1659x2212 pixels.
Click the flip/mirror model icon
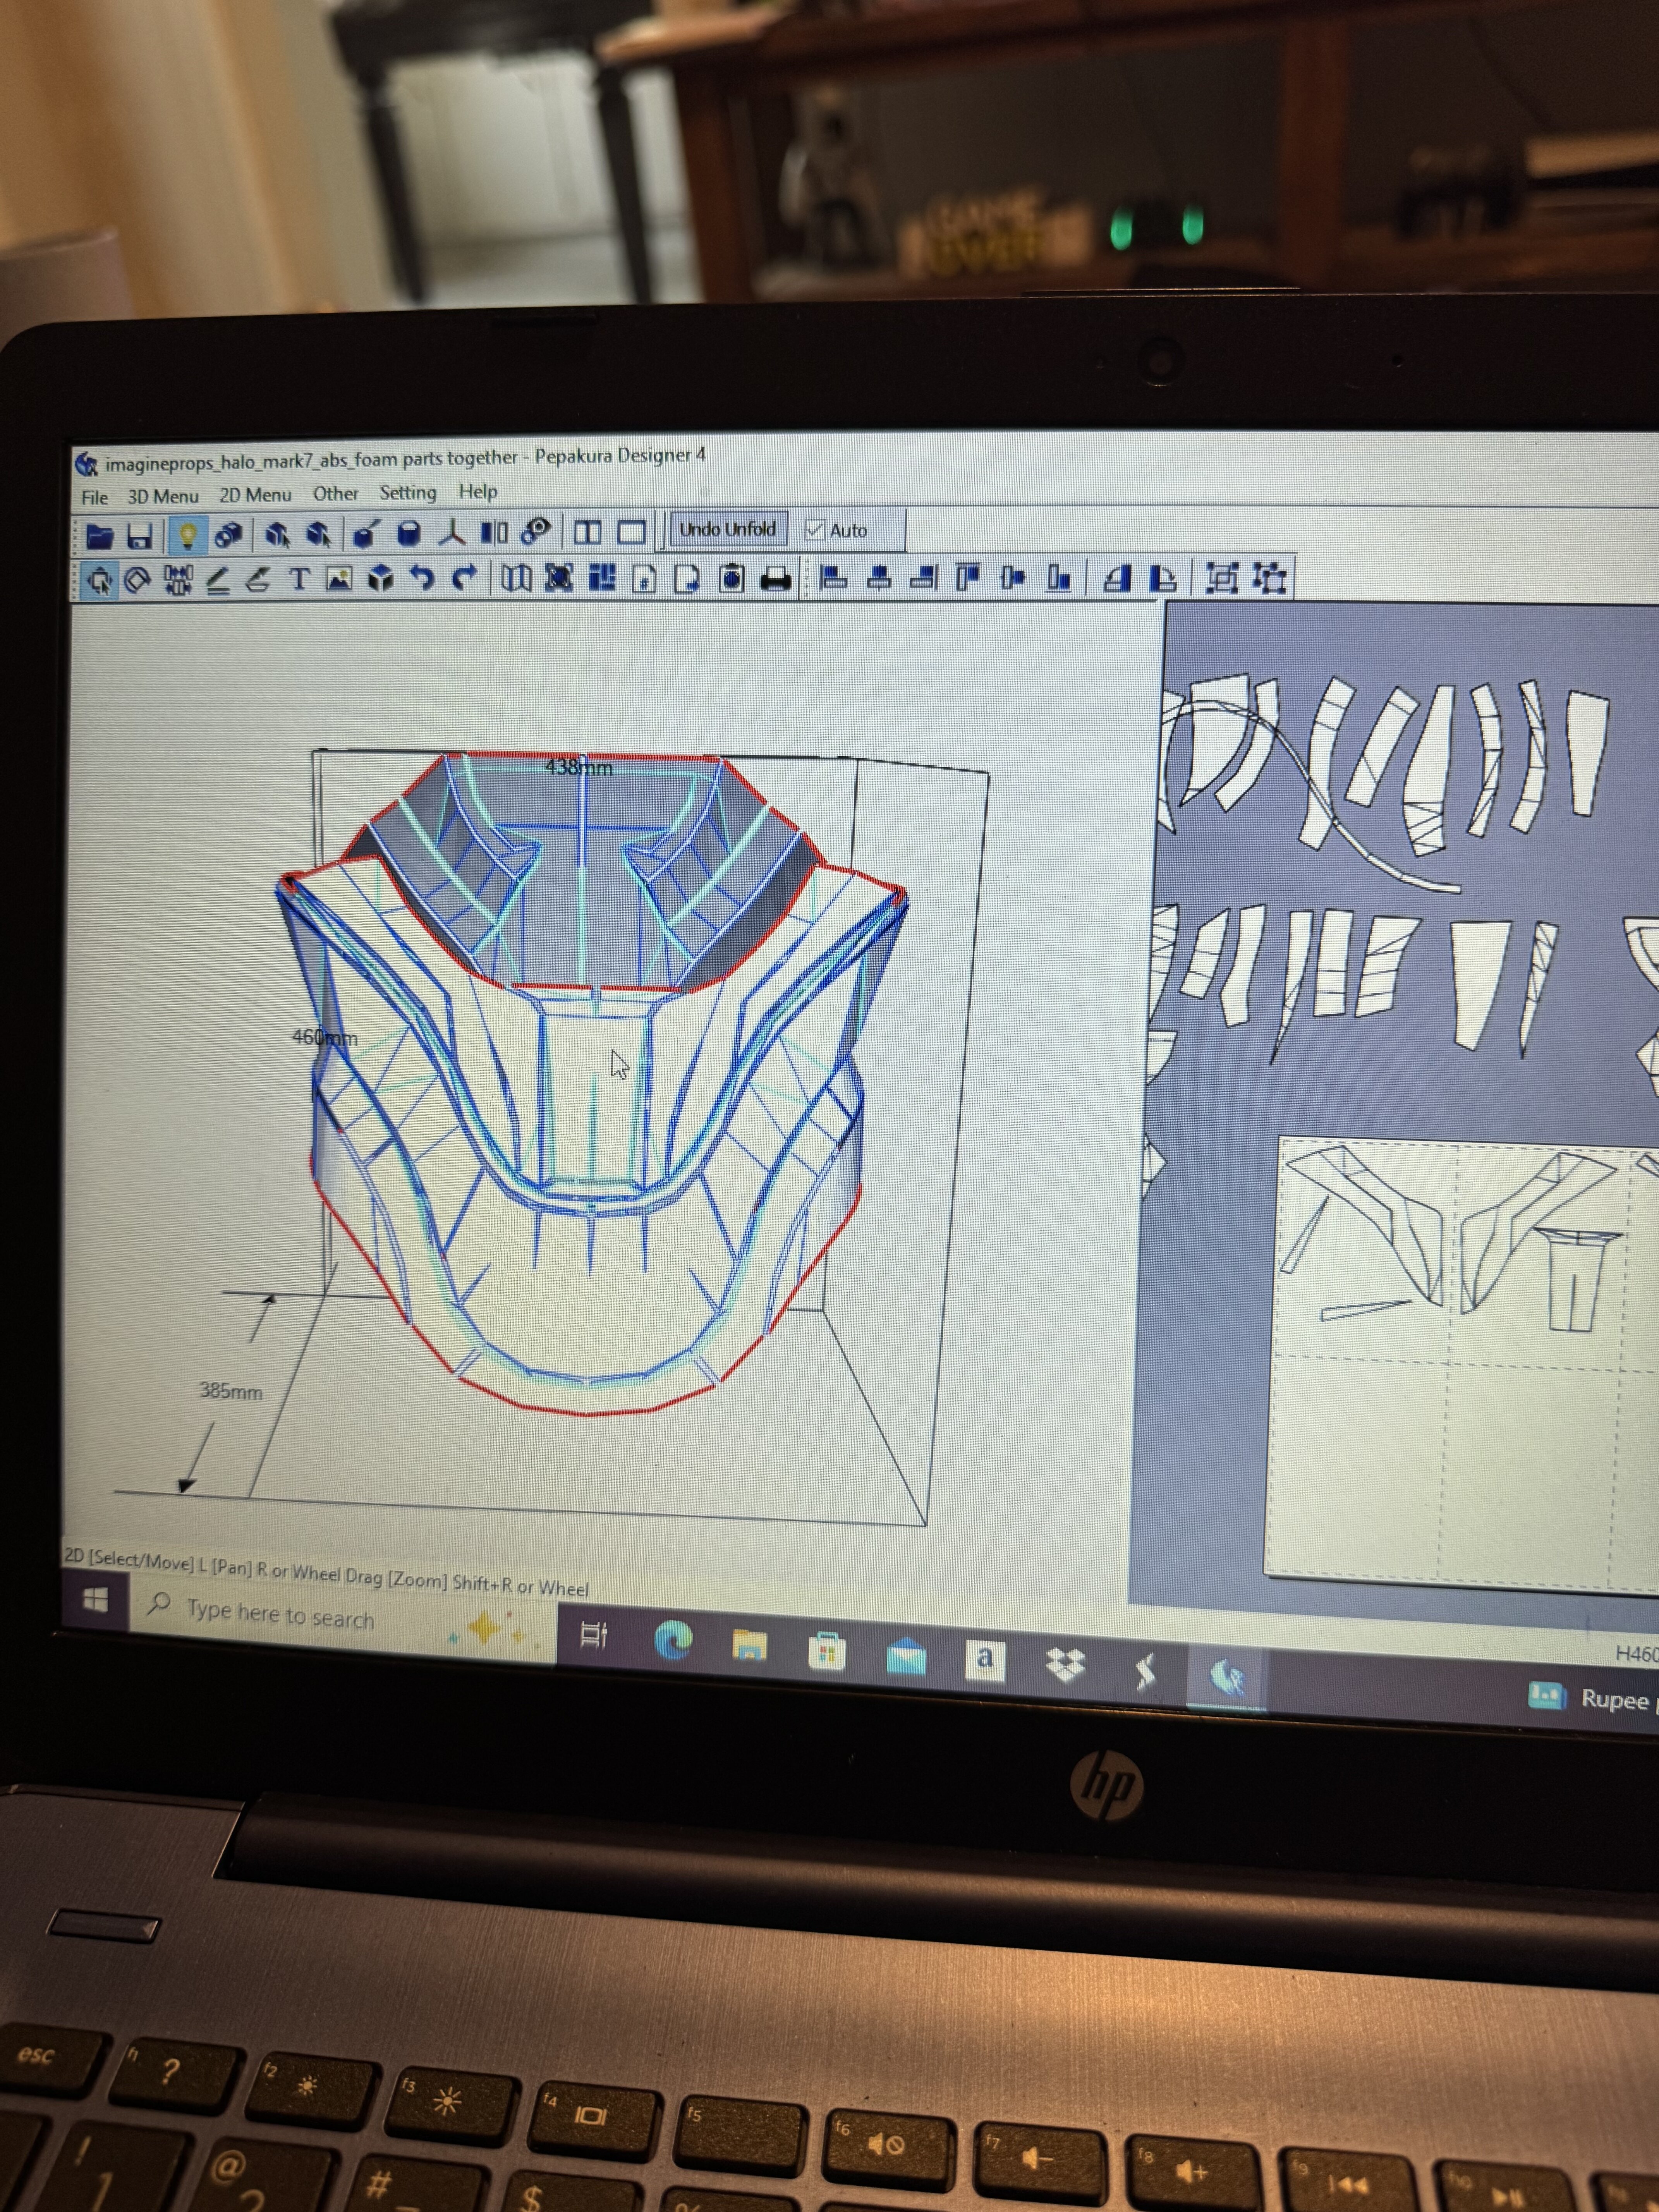click(494, 532)
